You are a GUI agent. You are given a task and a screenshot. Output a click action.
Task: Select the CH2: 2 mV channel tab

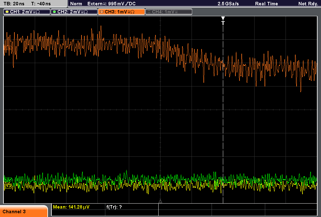pyautogui.click(x=74, y=12)
